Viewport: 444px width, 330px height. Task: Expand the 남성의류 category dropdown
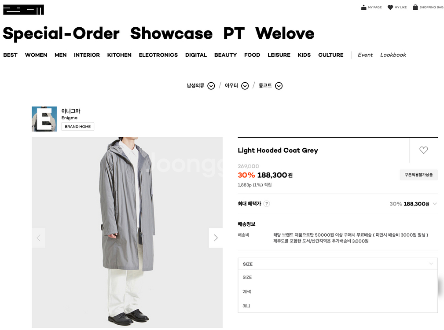(211, 86)
